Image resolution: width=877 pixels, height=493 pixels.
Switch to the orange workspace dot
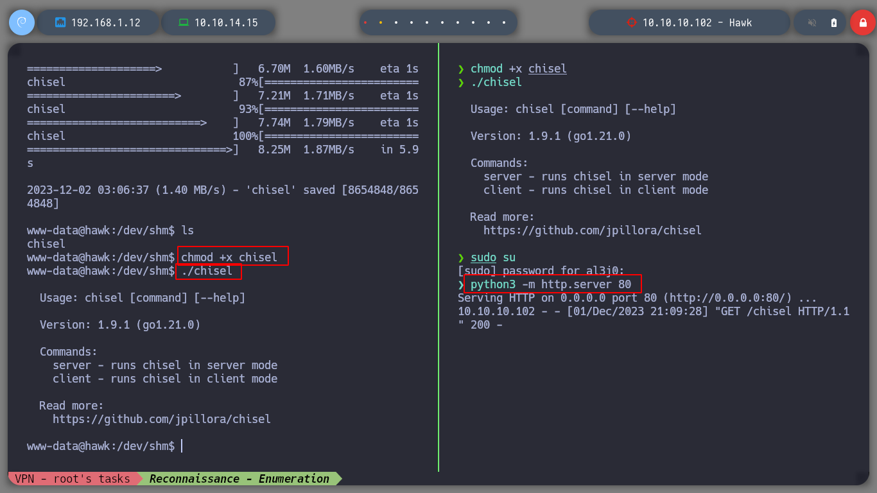tap(381, 22)
